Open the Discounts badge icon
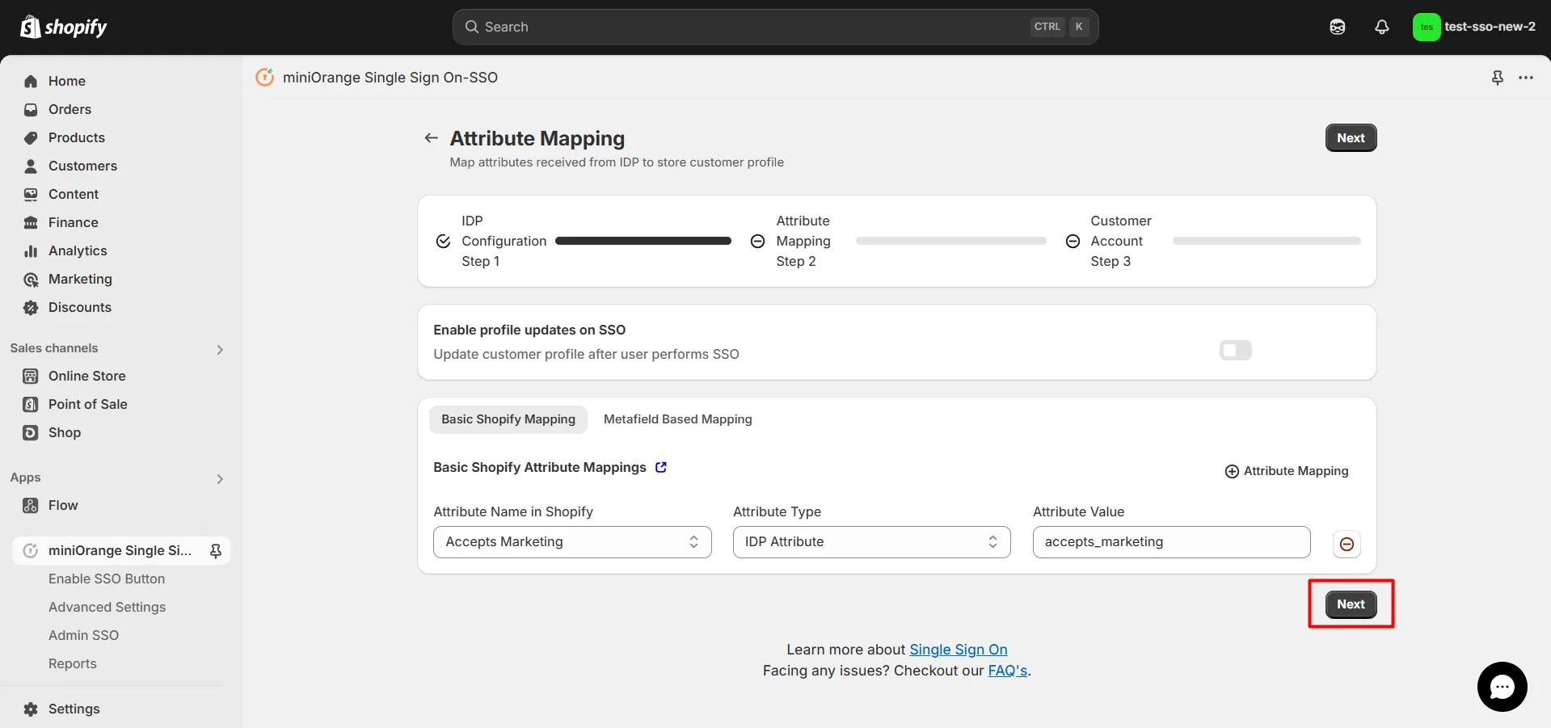Screen dimensions: 1551x728 (x=31, y=307)
